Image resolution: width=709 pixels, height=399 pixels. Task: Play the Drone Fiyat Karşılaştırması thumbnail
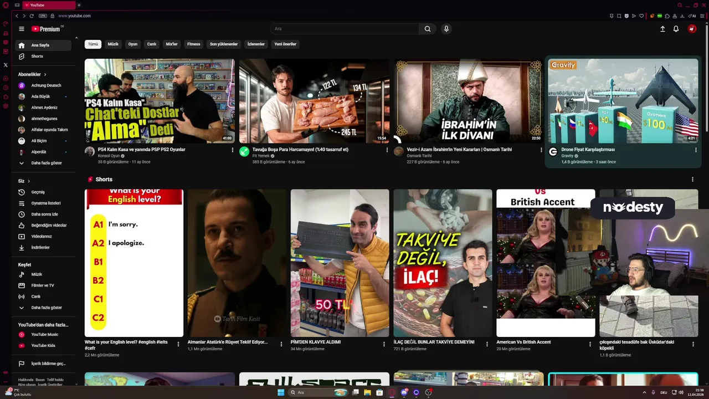[x=623, y=101]
